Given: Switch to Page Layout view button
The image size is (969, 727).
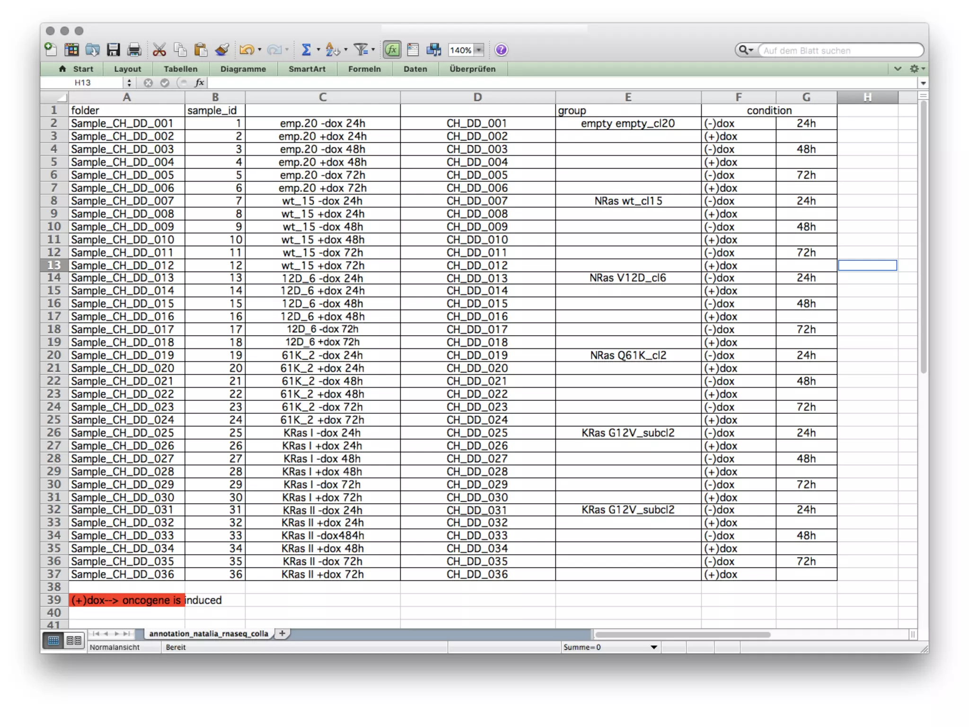Looking at the screenshot, I should click(73, 640).
